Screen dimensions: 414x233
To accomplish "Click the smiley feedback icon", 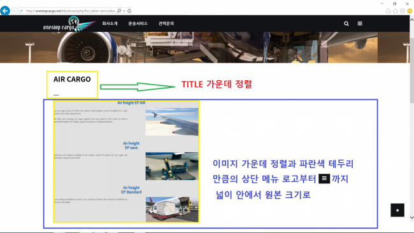I will (x=410, y=11).
